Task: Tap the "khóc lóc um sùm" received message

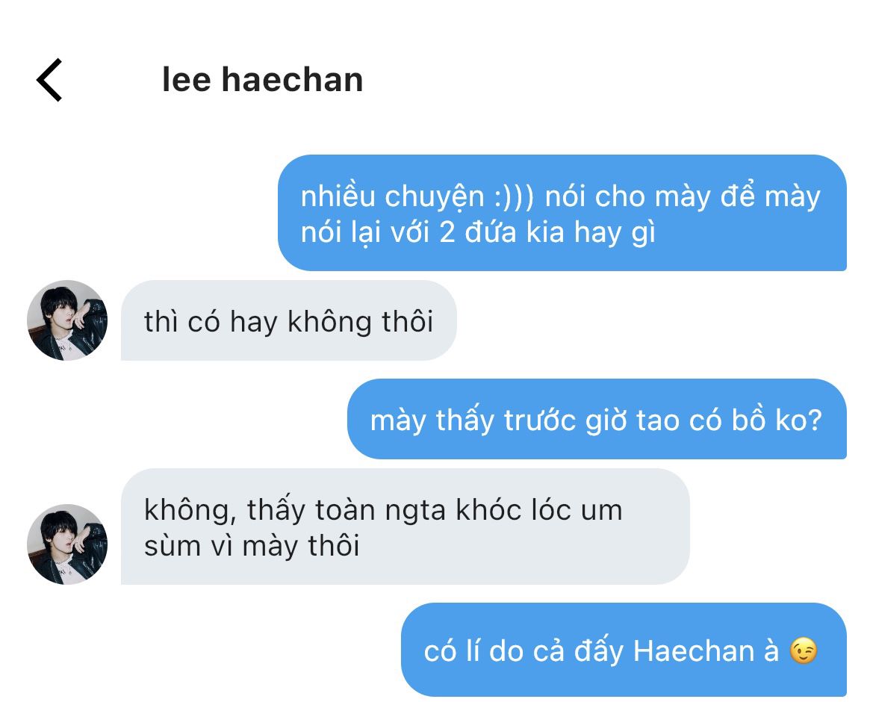Action: pos(405,526)
